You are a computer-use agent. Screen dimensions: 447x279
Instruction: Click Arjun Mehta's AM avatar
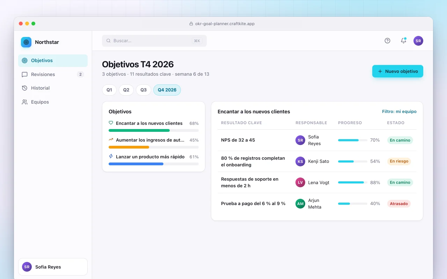tap(300, 204)
